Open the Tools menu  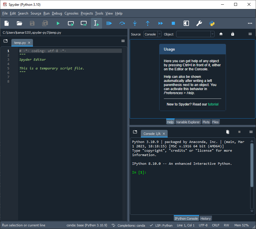tap(99, 13)
